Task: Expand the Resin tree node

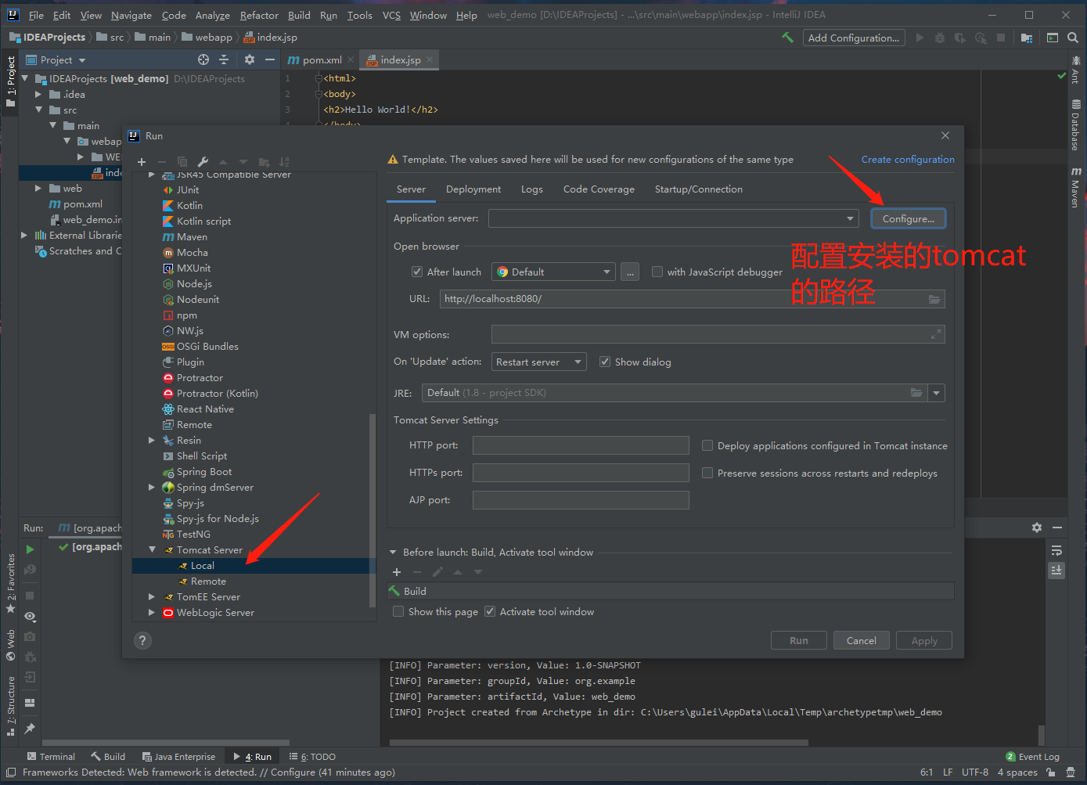Action: tap(152, 441)
